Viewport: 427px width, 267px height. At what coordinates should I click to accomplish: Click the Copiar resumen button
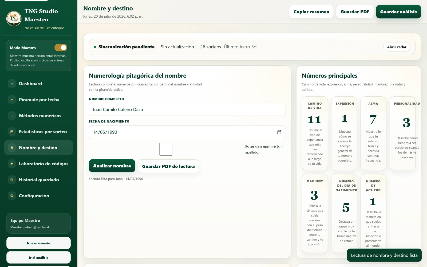[x=311, y=12]
